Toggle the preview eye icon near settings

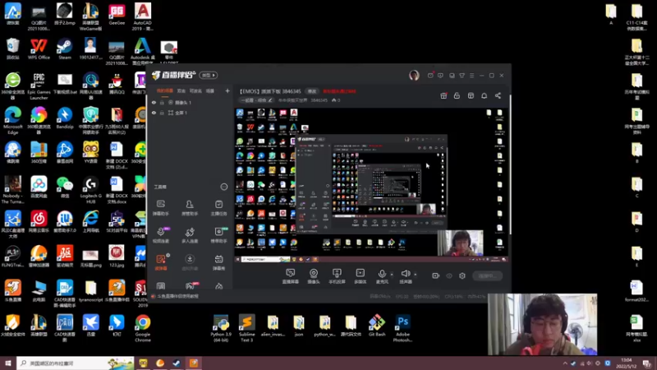pos(449,275)
